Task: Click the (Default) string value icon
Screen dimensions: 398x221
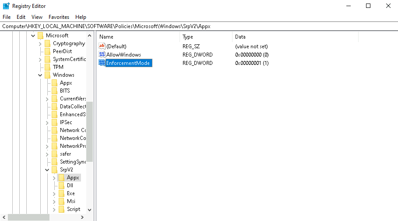Action: (102, 46)
